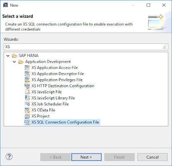The width and height of the screenshot is (172, 166).
Task: Open the help question mark icon
Action: pos(9,157)
